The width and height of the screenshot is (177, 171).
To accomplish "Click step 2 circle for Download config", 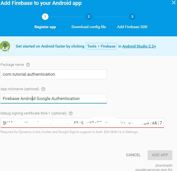I will tap(88, 17).
